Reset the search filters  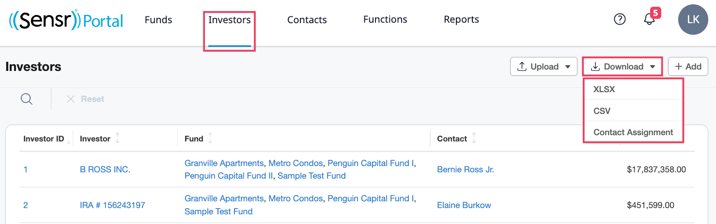tap(85, 99)
